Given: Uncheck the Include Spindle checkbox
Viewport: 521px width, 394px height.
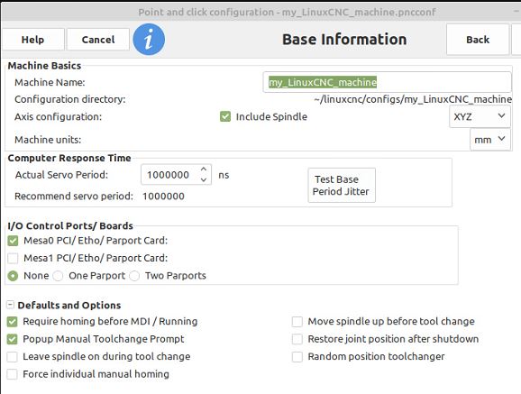Looking at the screenshot, I should click(225, 116).
